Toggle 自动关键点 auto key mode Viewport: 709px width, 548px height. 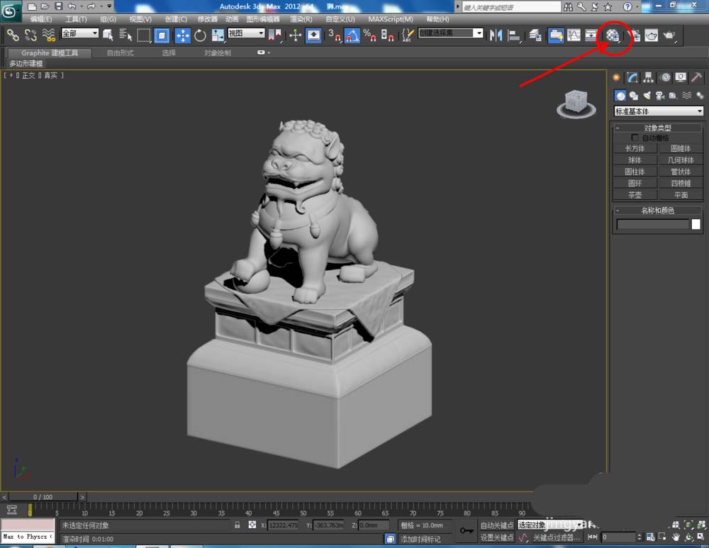[x=496, y=525]
